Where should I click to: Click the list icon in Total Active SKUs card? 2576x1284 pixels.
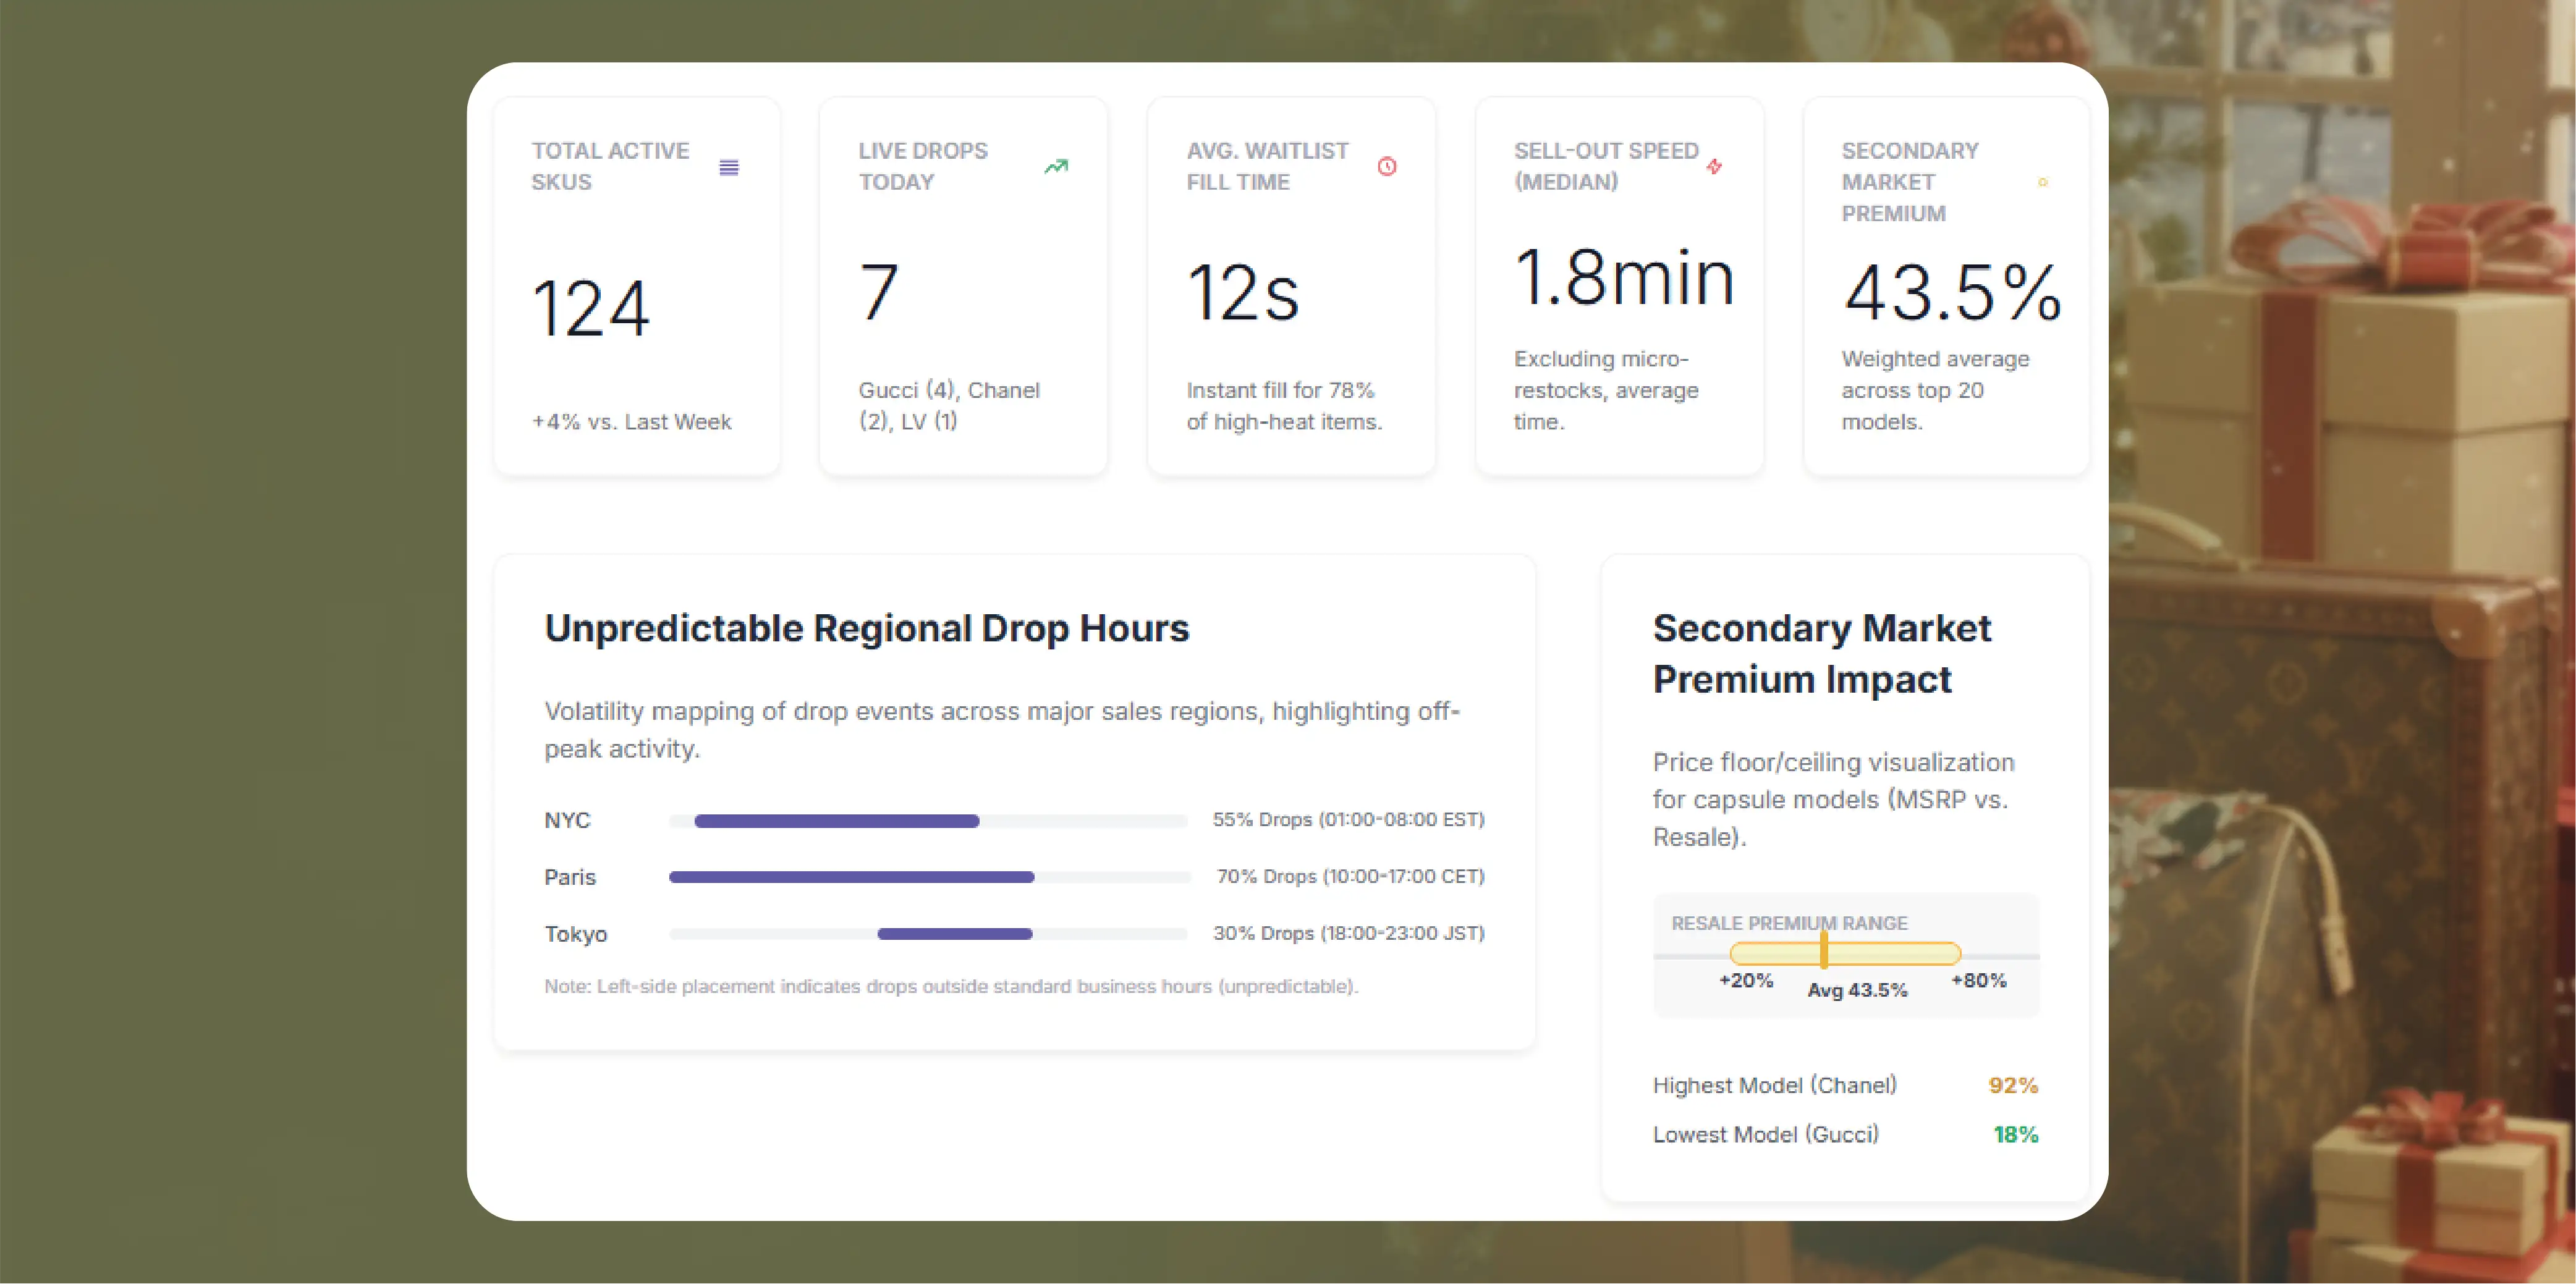pos(729,167)
